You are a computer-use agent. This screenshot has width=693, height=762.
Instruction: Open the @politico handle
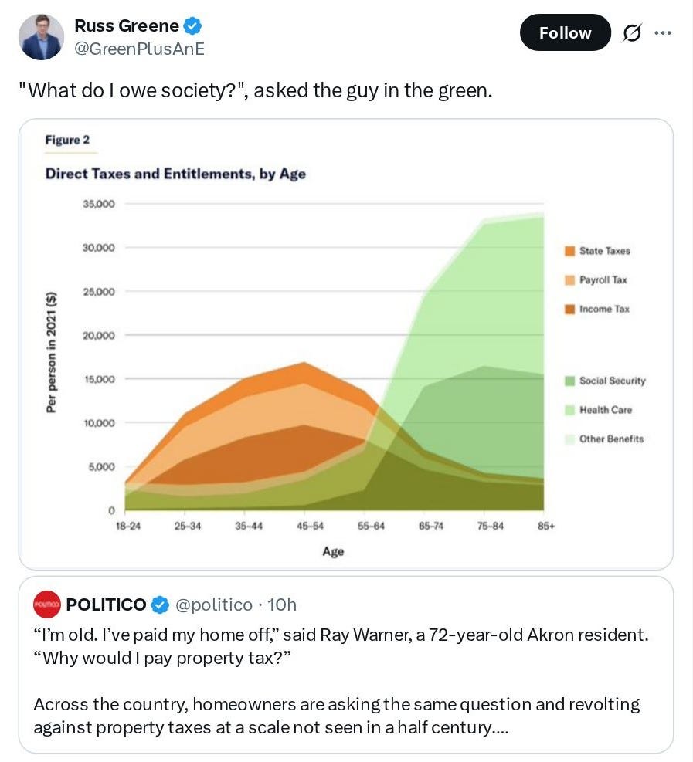213,605
